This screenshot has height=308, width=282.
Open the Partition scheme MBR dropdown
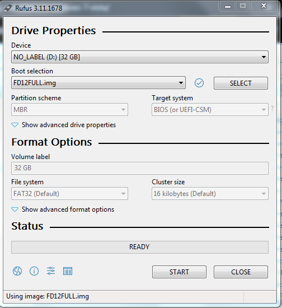(x=69, y=110)
